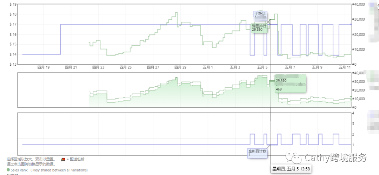The image size is (379, 175).
Task: Click the 五月 5 date label
Action: [262, 68]
